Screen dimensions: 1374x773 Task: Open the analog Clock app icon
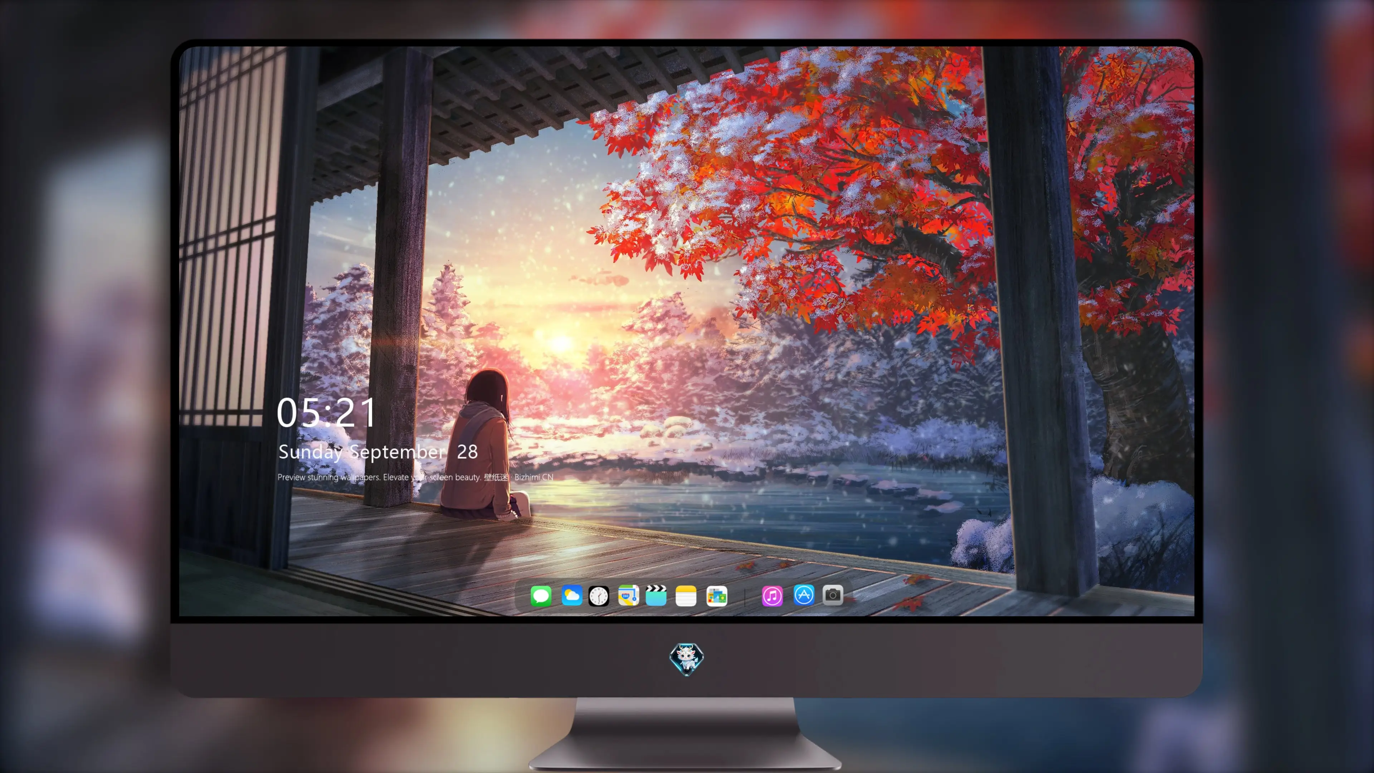[599, 596]
